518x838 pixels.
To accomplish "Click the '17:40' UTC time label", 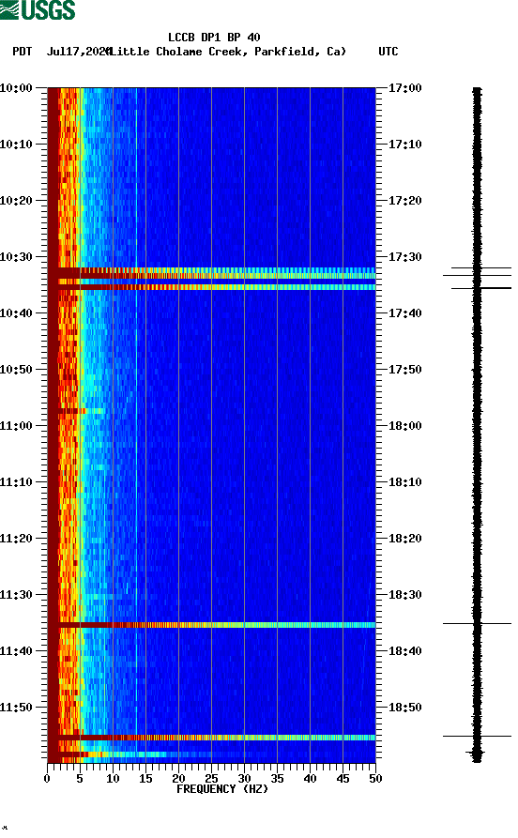I will tap(404, 313).
